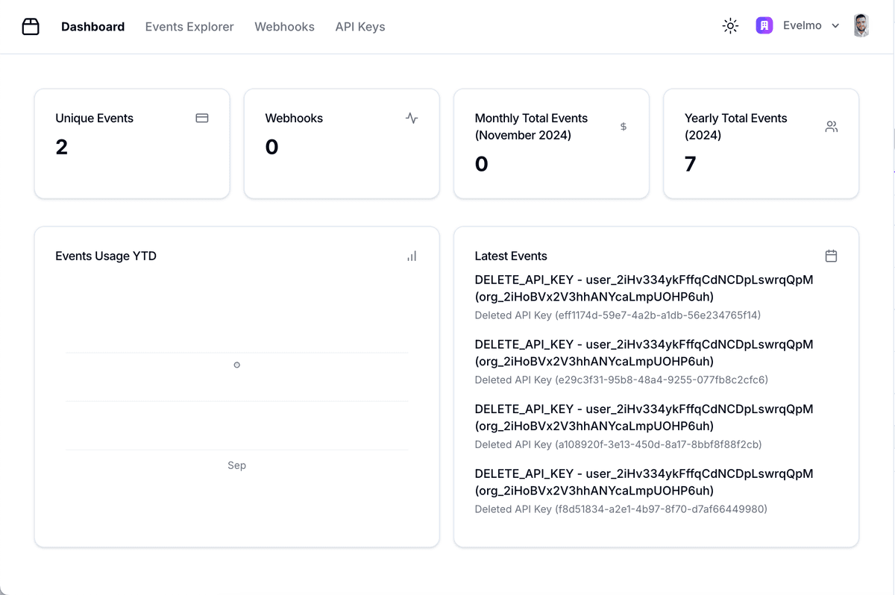This screenshot has height=595, width=895.
Task: Switch to the Events Explorer tab
Action: click(x=189, y=26)
